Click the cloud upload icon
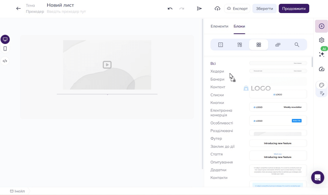328x195 pixels. point(217,9)
